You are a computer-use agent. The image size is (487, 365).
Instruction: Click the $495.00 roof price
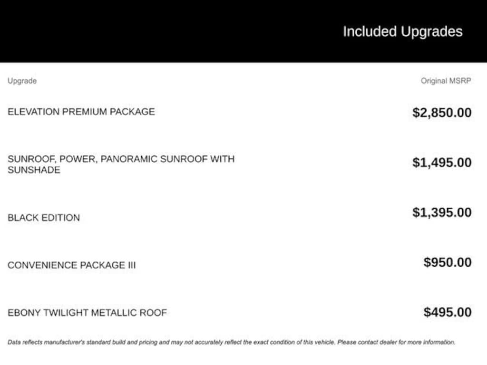pos(447,313)
